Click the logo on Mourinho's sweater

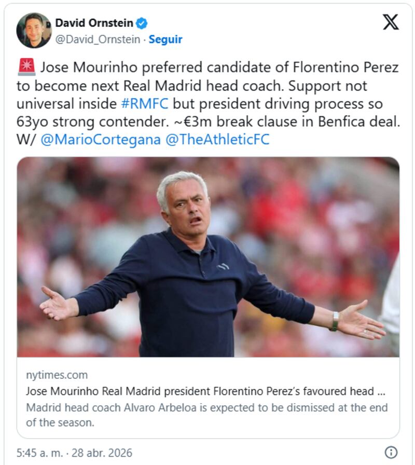pos(223,266)
